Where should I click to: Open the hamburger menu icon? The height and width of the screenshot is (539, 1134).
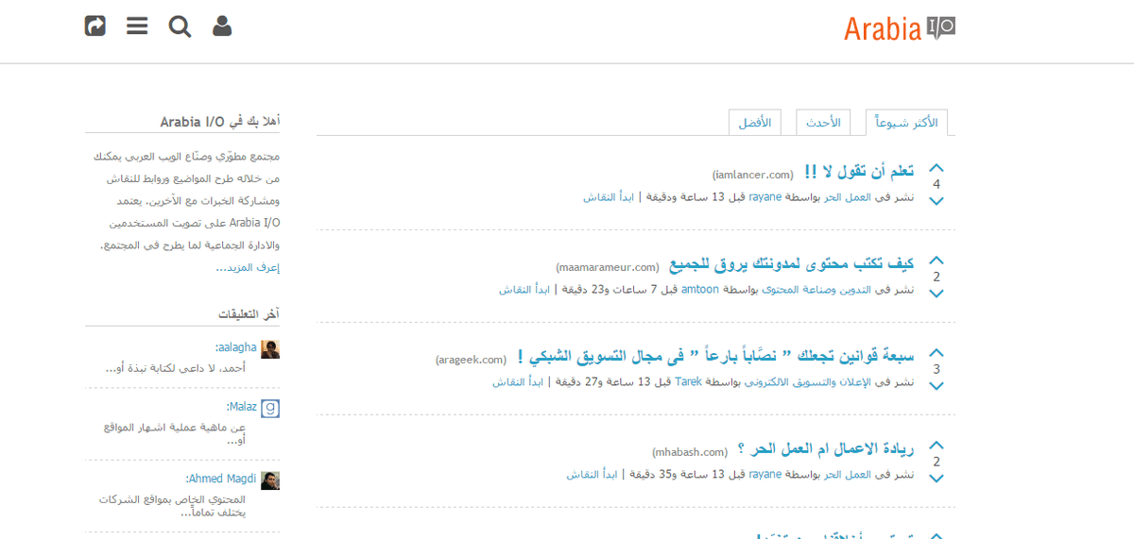(137, 25)
